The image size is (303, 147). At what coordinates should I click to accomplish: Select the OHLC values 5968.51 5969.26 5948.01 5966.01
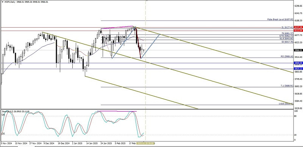32,2
